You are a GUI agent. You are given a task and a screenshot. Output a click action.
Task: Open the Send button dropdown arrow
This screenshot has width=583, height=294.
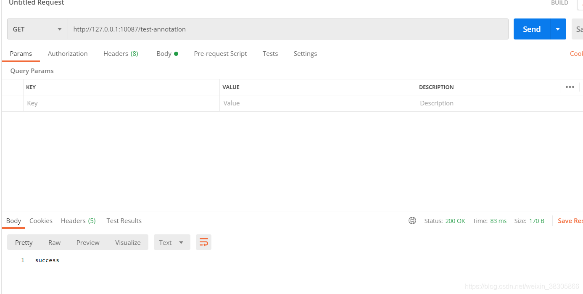point(558,29)
